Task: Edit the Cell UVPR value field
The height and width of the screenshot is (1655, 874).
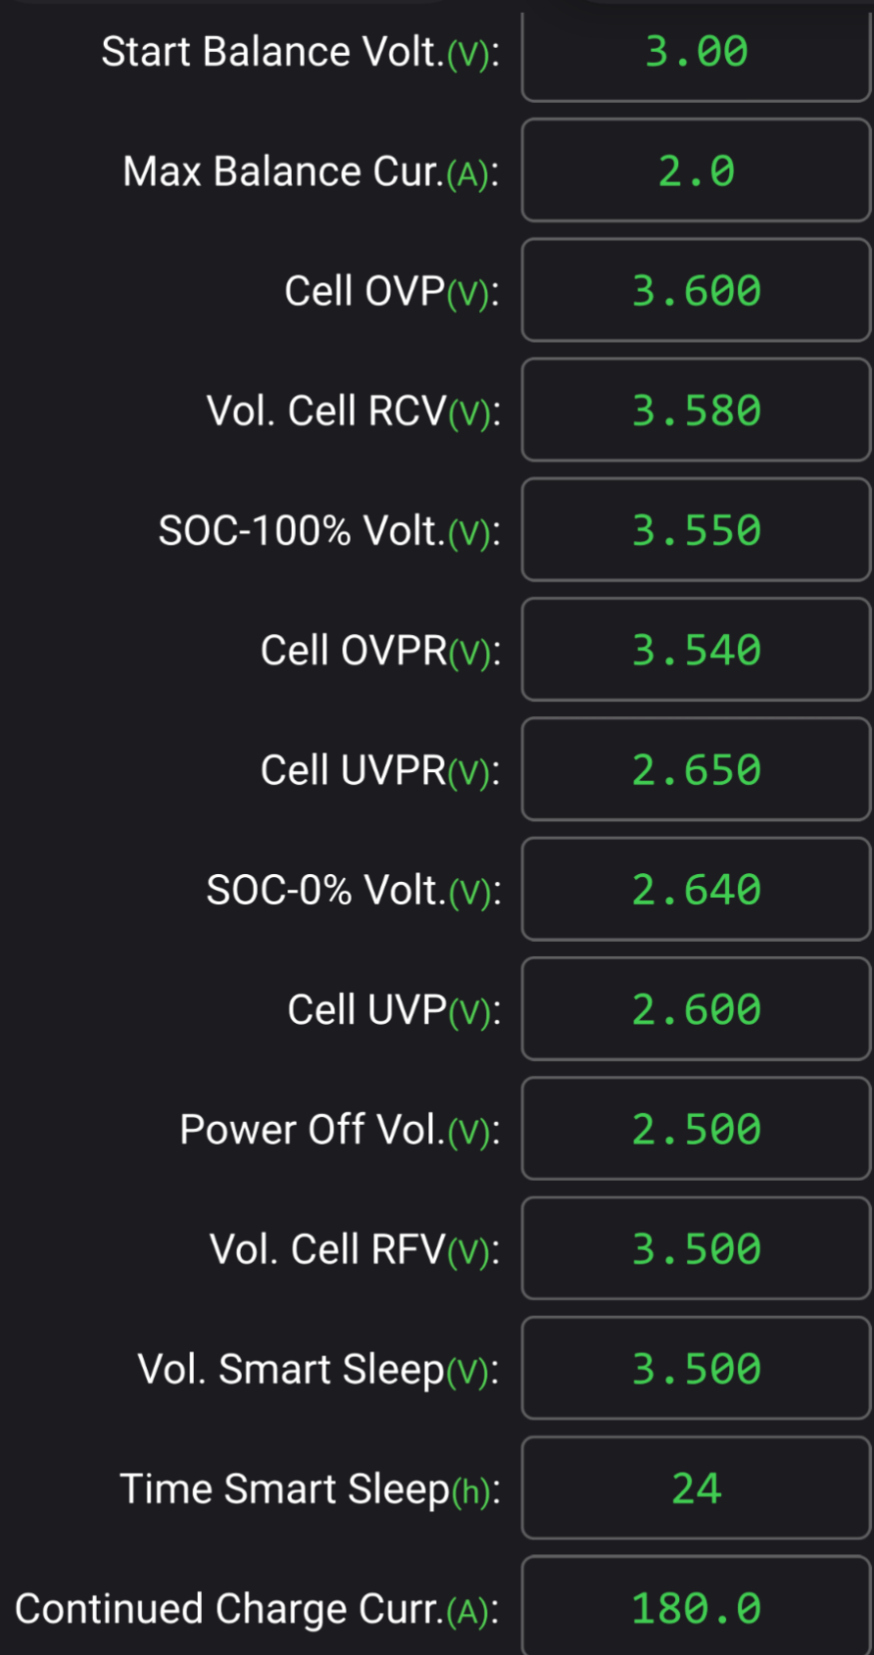Action: tap(696, 770)
